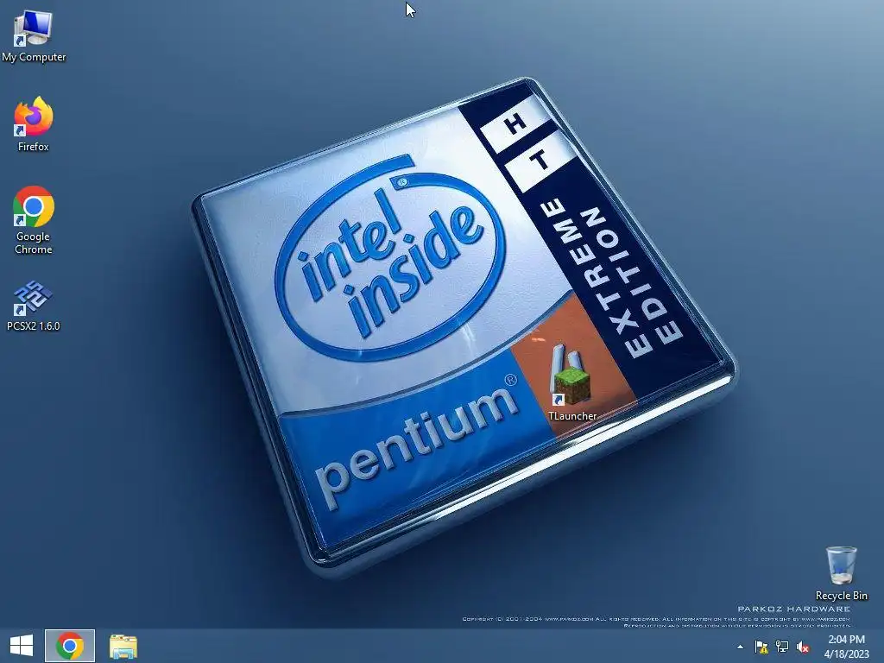Viewport: 884px width, 663px height.
Task: Select the TLauncher desktop shortcut
Action: click(571, 382)
